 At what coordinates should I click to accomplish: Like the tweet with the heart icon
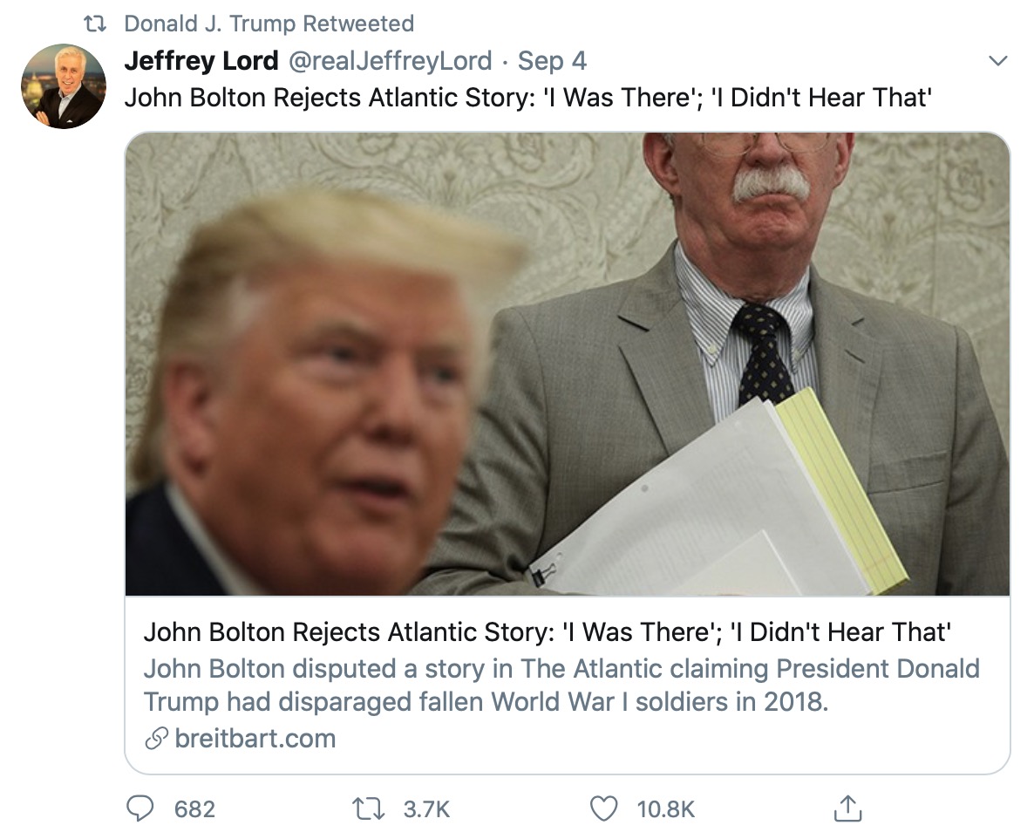pyautogui.click(x=603, y=808)
